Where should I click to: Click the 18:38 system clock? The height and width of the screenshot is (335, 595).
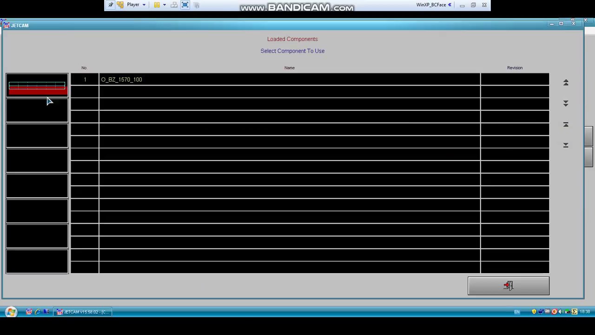coord(585,312)
